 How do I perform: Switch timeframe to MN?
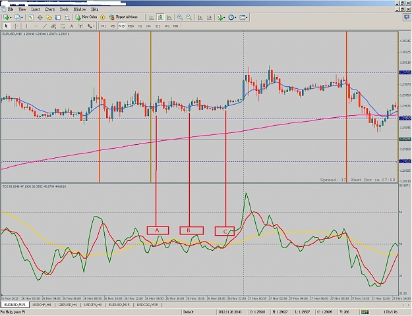click(x=176, y=26)
